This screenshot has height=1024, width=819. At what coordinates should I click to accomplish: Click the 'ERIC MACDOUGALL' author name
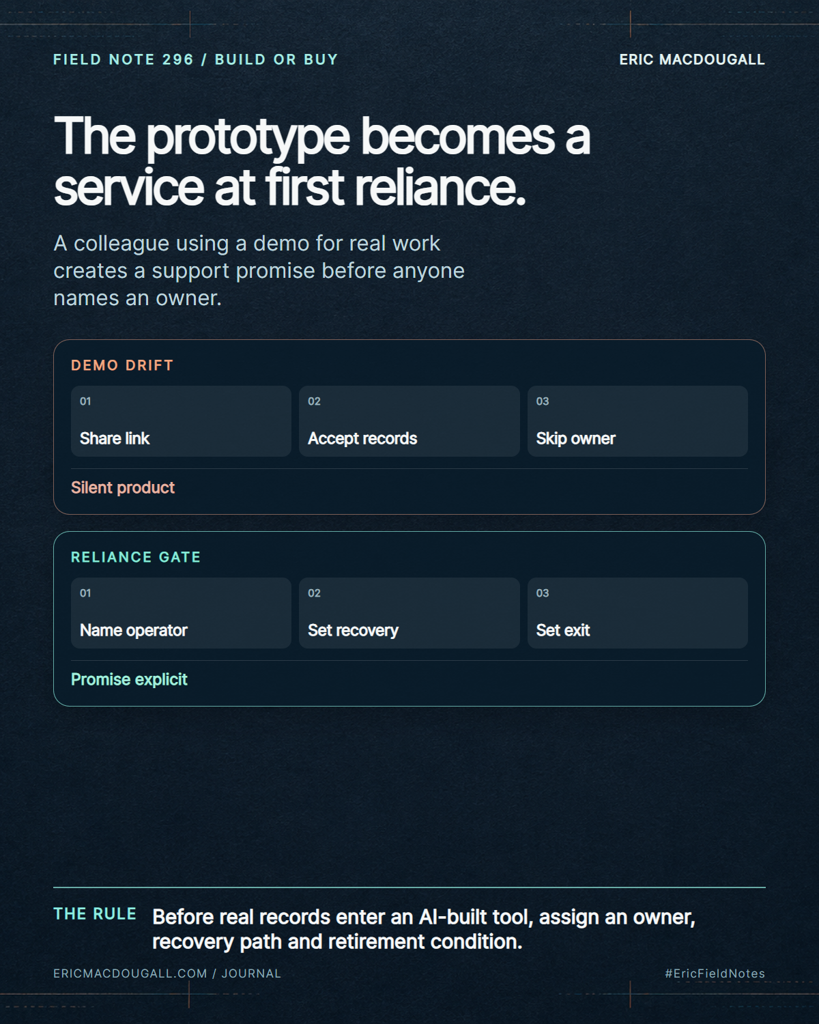click(x=692, y=59)
